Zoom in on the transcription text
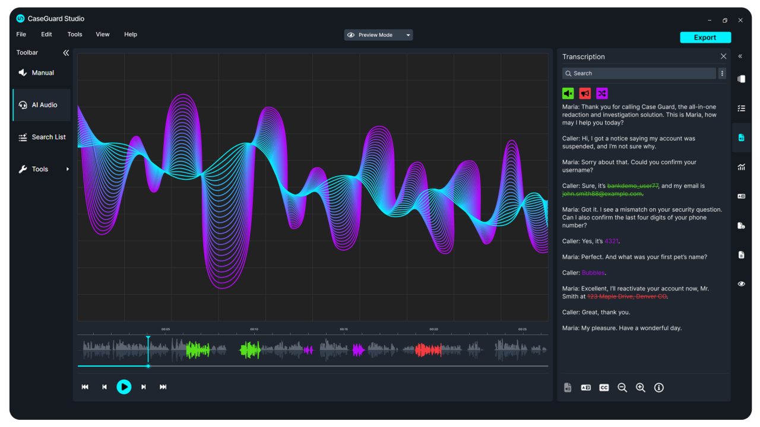The image size is (760, 427). pyautogui.click(x=640, y=387)
